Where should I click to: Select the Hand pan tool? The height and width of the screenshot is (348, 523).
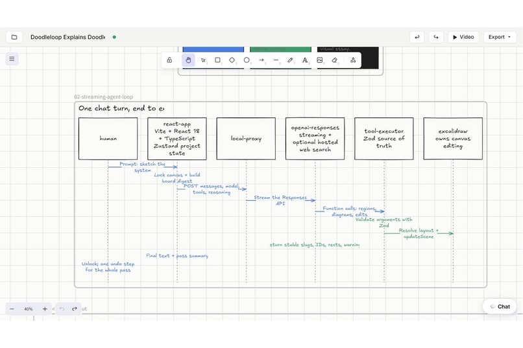(188, 60)
